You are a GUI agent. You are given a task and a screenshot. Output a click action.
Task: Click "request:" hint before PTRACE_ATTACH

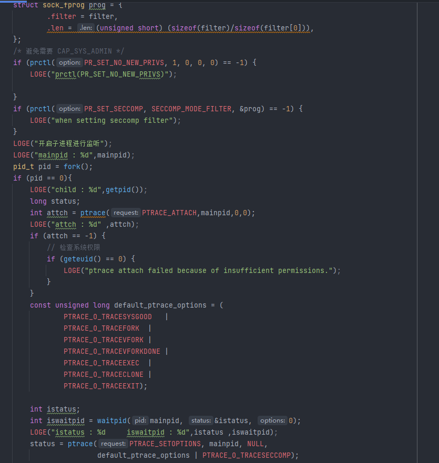[126, 213]
